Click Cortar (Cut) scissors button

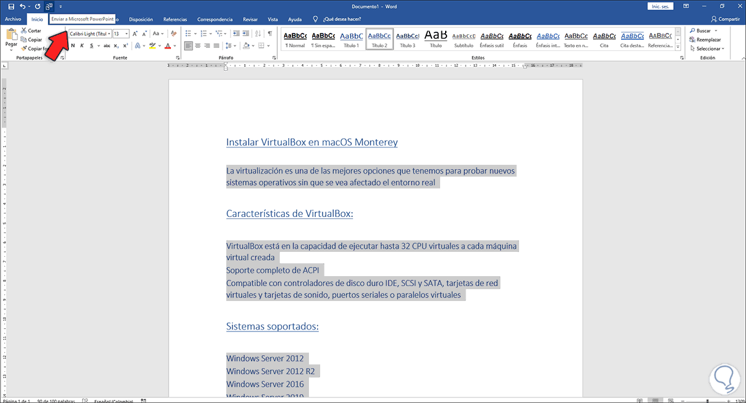pyautogui.click(x=31, y=30)
